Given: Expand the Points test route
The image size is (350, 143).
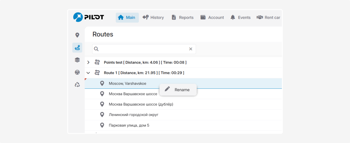Looking at the screenshot, I should (88, 62).
